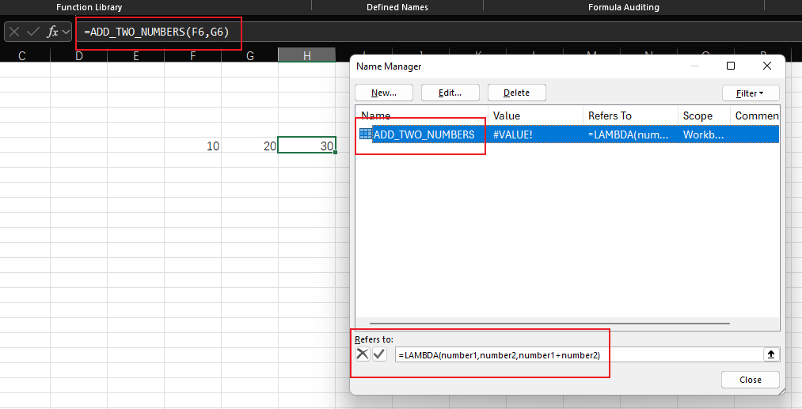Click the New... button

[384, 93]
